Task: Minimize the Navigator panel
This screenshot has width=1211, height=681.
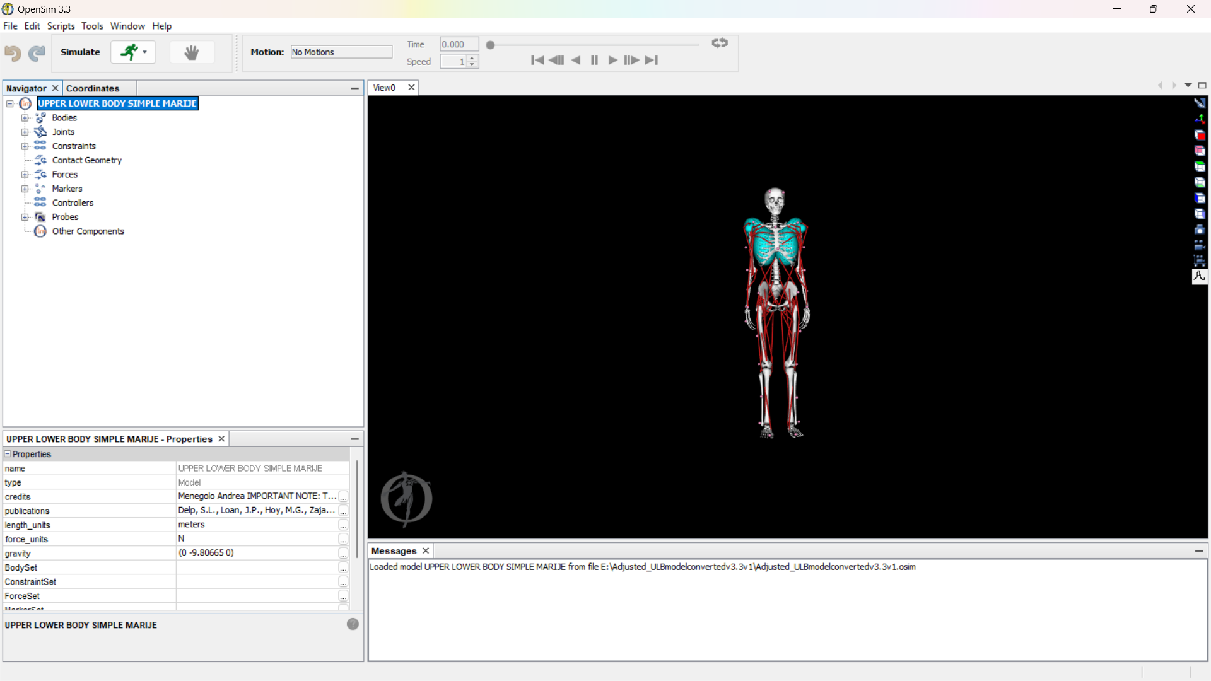Action: (354, 88)
